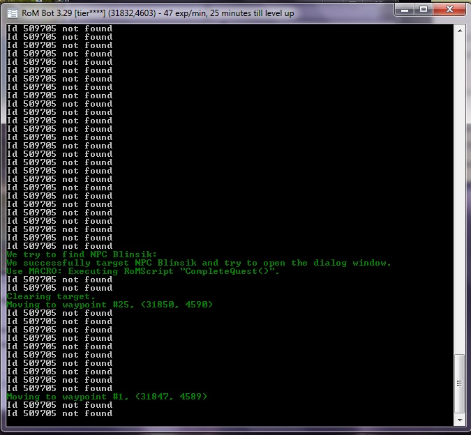Click the 'Id 509705 not found' line directly below 'Moving to waypoint #25'
The height and width of the screenshot is (435, 471).
point(59,313)
